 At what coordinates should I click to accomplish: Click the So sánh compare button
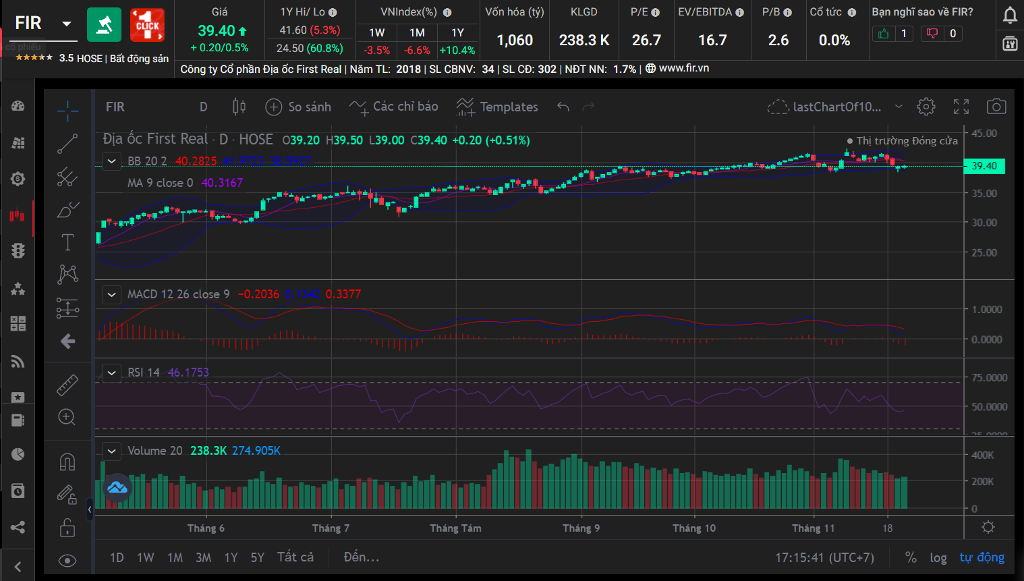pos(298,107)
